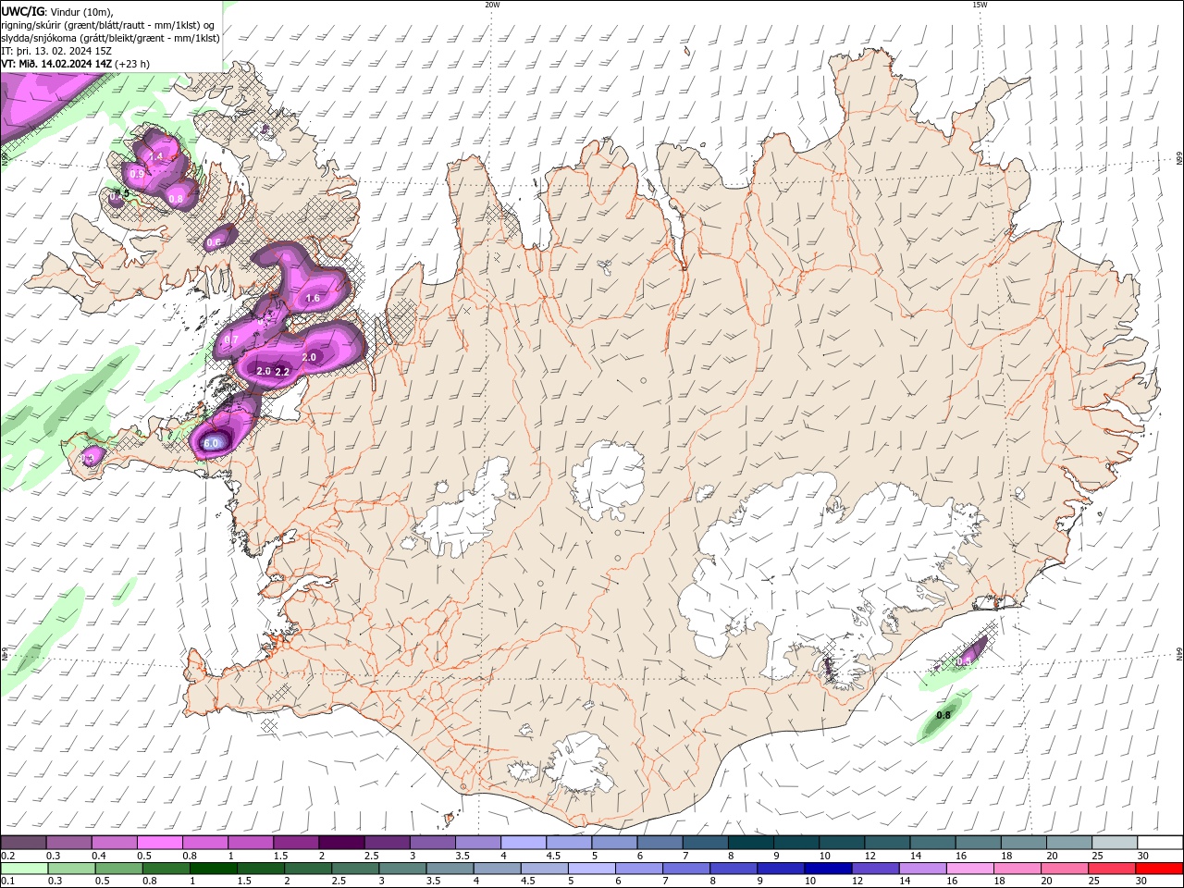Click the palest green swatch above the 0.1 label
This screenshot has width=1184, height=888.
click(23, 869)
